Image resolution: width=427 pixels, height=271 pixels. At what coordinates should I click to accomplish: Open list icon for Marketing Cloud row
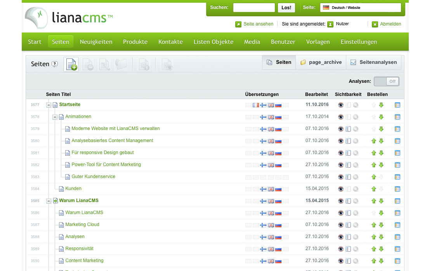397,225
